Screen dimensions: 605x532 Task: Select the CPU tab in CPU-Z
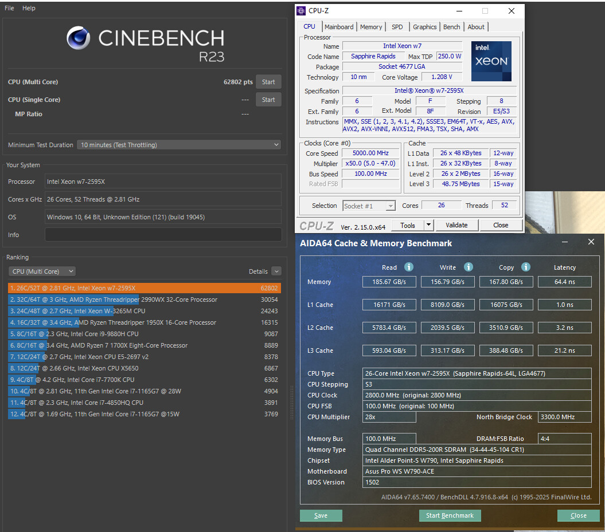tap(310, 26)
